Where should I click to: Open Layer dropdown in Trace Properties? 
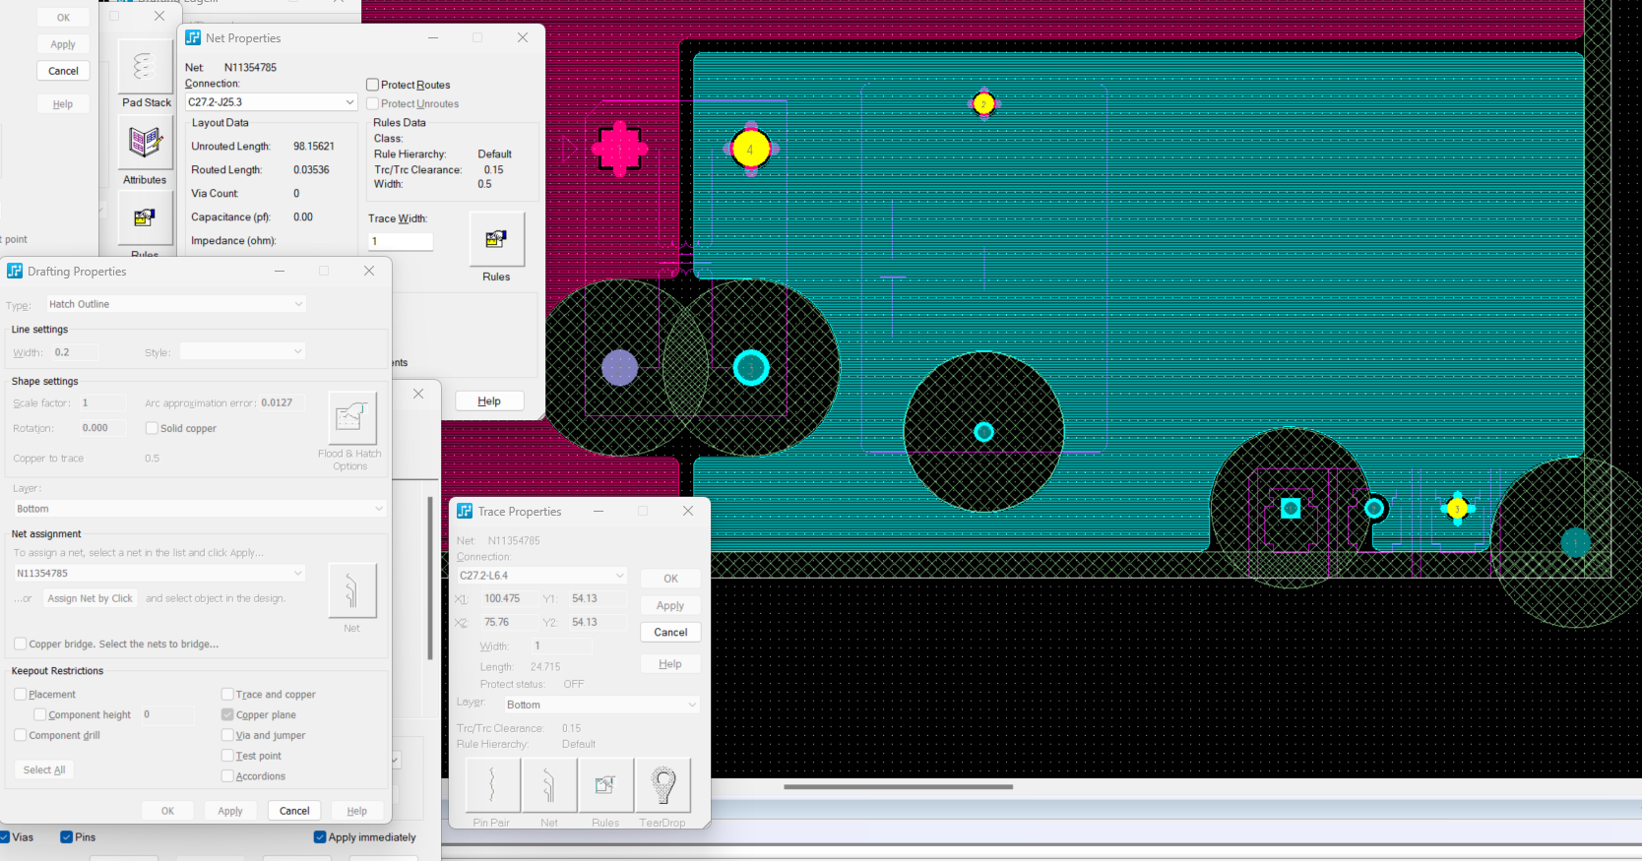click(x=600, y=705)
